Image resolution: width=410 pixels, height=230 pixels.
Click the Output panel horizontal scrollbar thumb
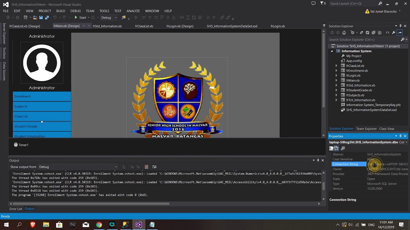pyautogui.click(x=91, y=203)
